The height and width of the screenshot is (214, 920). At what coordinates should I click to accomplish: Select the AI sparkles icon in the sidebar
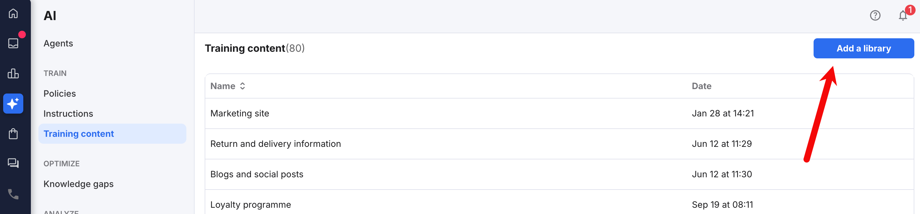[x=13, y=104]
